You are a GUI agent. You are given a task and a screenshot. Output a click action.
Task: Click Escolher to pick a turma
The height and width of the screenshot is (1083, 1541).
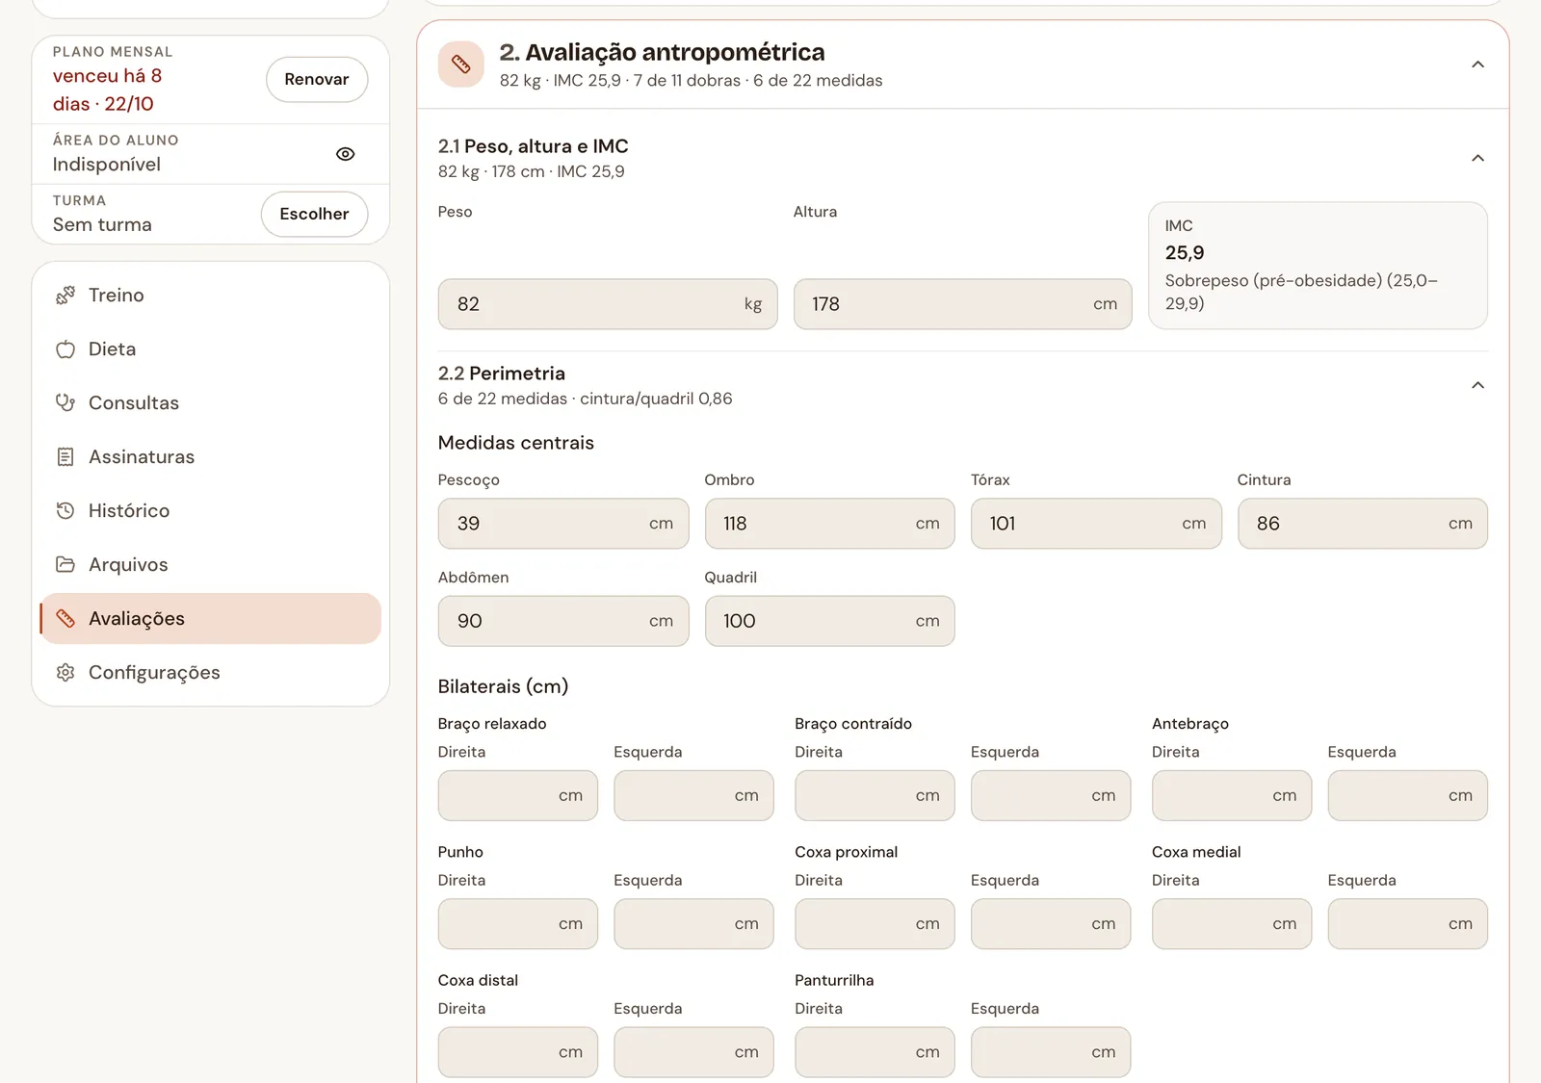tap(314, 214)
